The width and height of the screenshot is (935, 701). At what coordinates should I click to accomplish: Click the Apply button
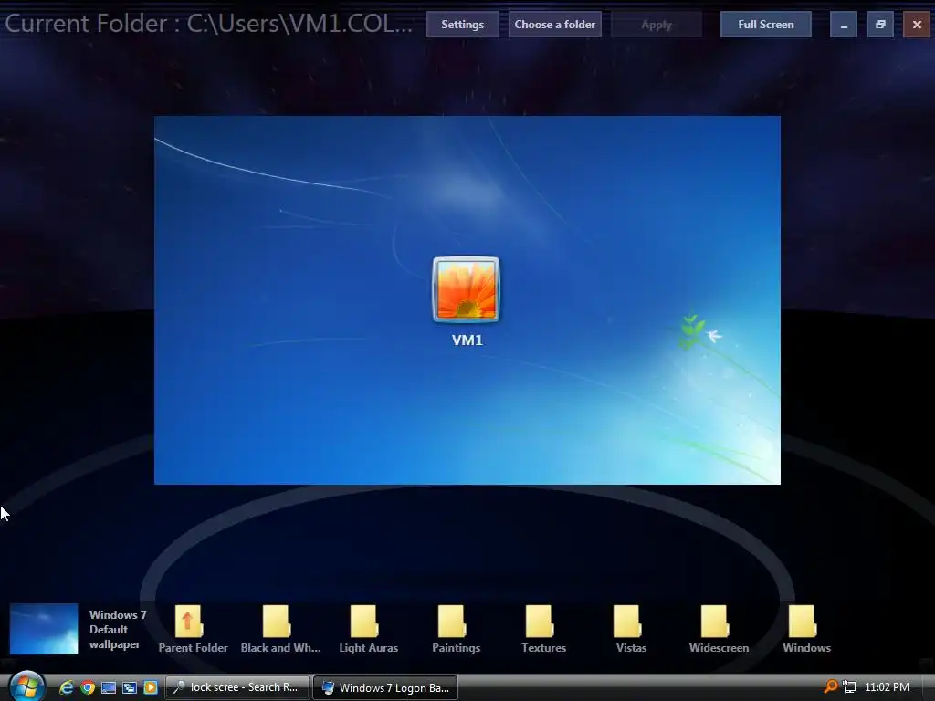(x=656, y=25)
